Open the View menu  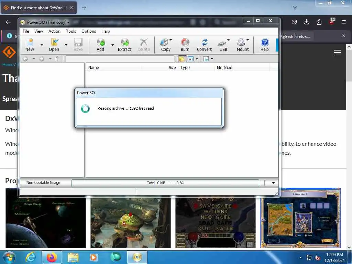(38, 31)
